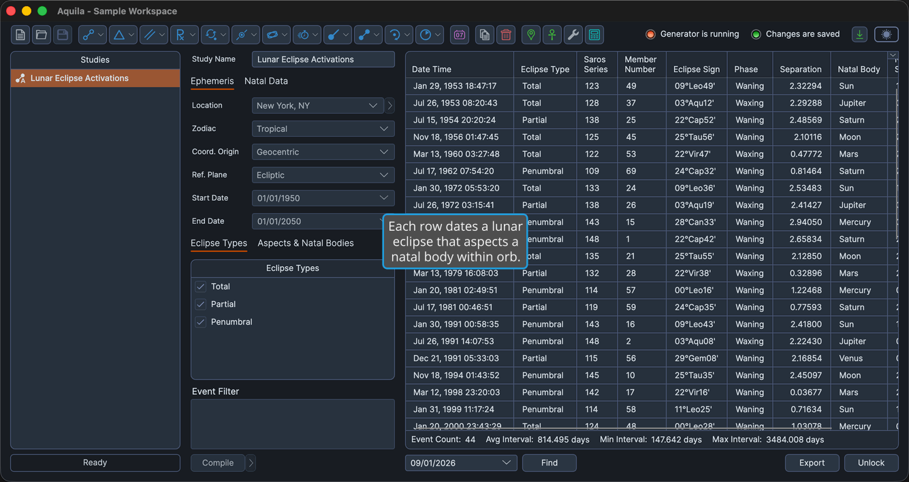
Task: Click the green map pin icon
Action: [531, 35]
